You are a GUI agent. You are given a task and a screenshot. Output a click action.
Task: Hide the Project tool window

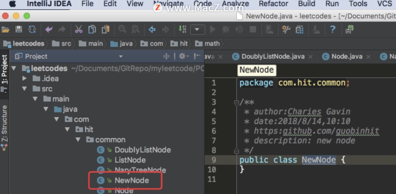tap(197, 56)
